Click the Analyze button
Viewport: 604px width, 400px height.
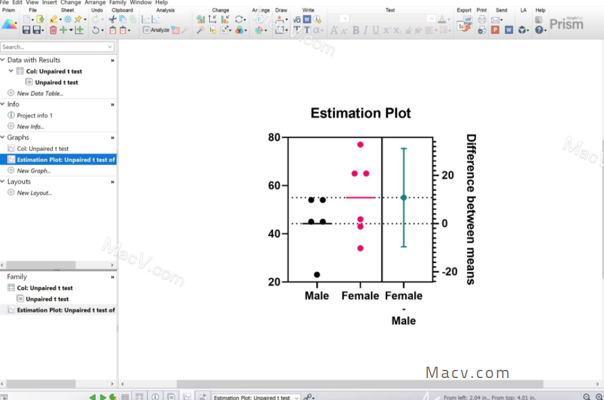156,30
